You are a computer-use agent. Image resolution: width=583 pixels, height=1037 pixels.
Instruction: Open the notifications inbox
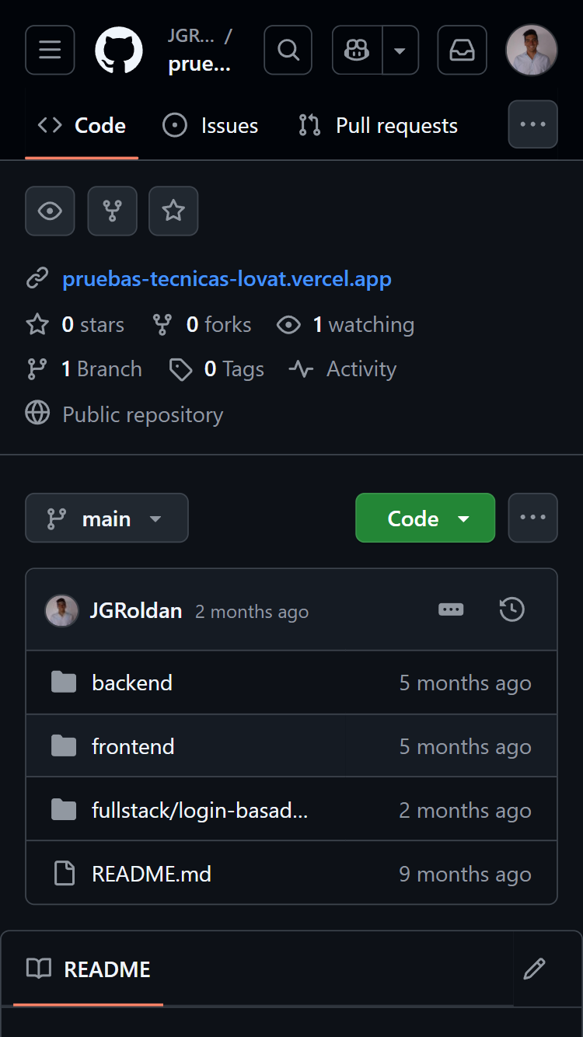click(x=462, y=50)
